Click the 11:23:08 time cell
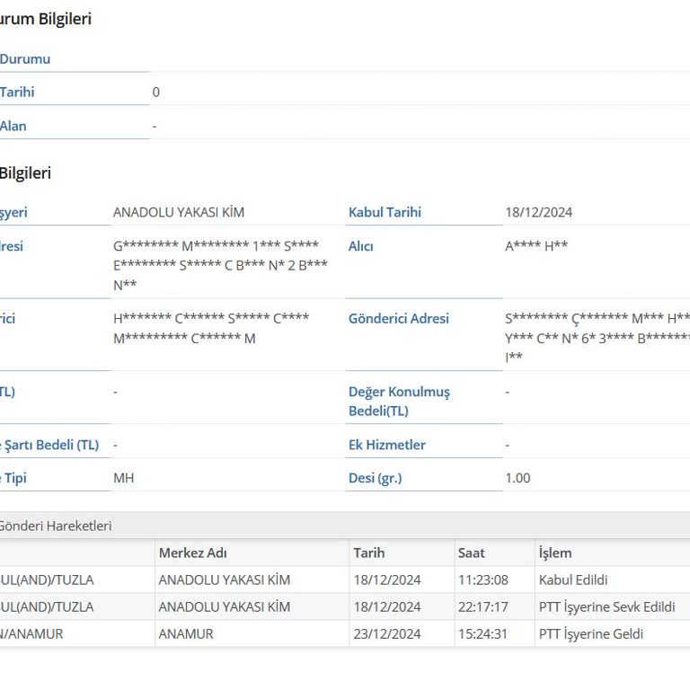 tap(482, 579)
